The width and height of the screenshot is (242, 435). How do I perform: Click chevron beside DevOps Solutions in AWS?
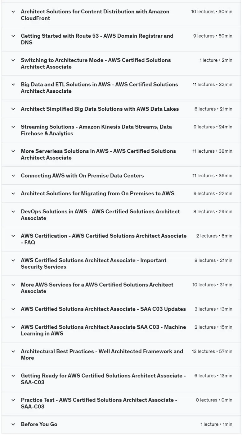pyautogui.click(x=13, y=212)
